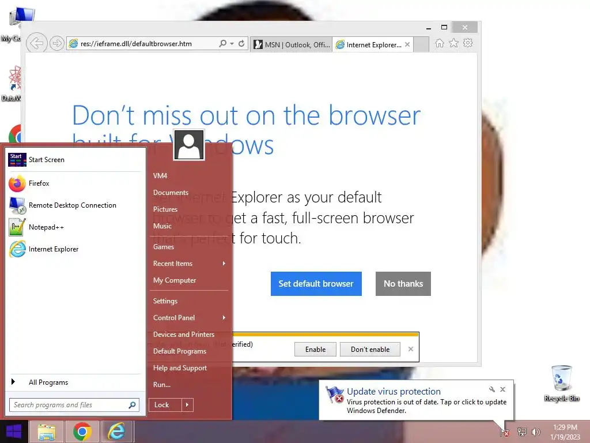Select Recycle Bin desktop icon
Image resolution: width=590 pixels, height=443 pixels.
561,384
